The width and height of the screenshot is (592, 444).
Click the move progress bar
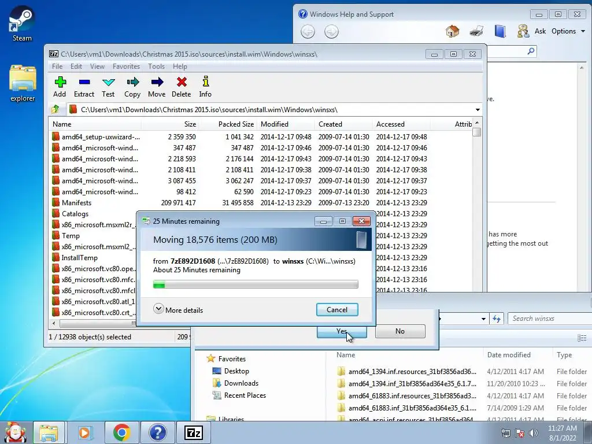coord(256,284)
